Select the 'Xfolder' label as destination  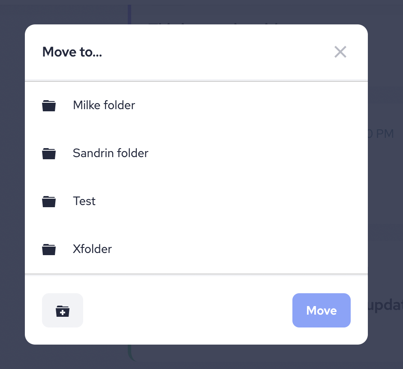pyautogui.click(x=92, y=249)
